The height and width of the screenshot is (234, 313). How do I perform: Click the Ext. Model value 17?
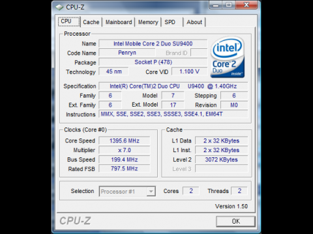tap(173, 105)
